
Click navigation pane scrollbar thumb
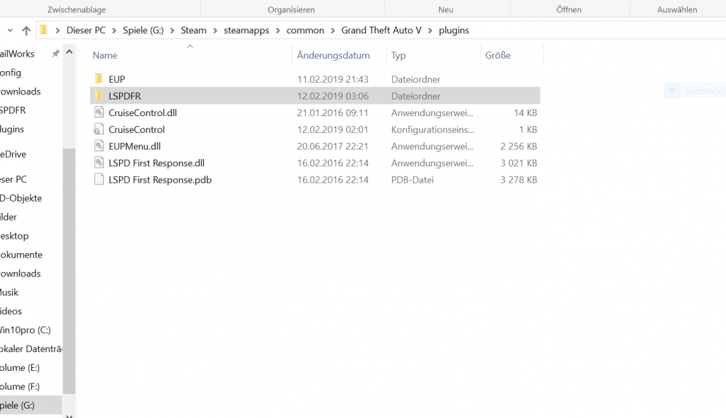pos(70,271)
